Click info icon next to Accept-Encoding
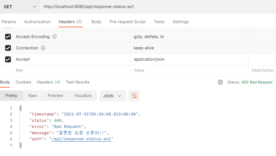 (x=54, y=37)
